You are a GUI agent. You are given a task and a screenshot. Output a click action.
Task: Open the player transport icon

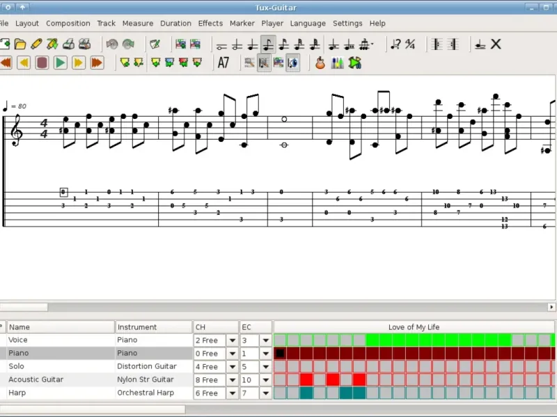click(354, 63)
